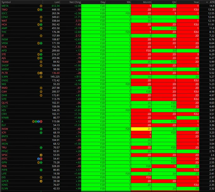Click the red icon on the A row
215x192 pixels.
pyautogui.click(x=41, y=121)
